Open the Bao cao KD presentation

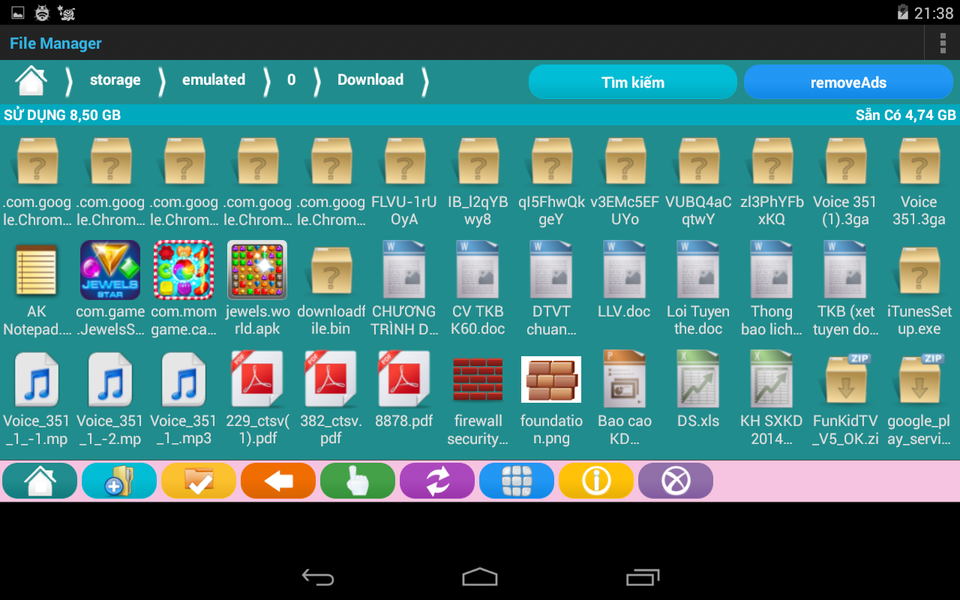coord(625,400)
